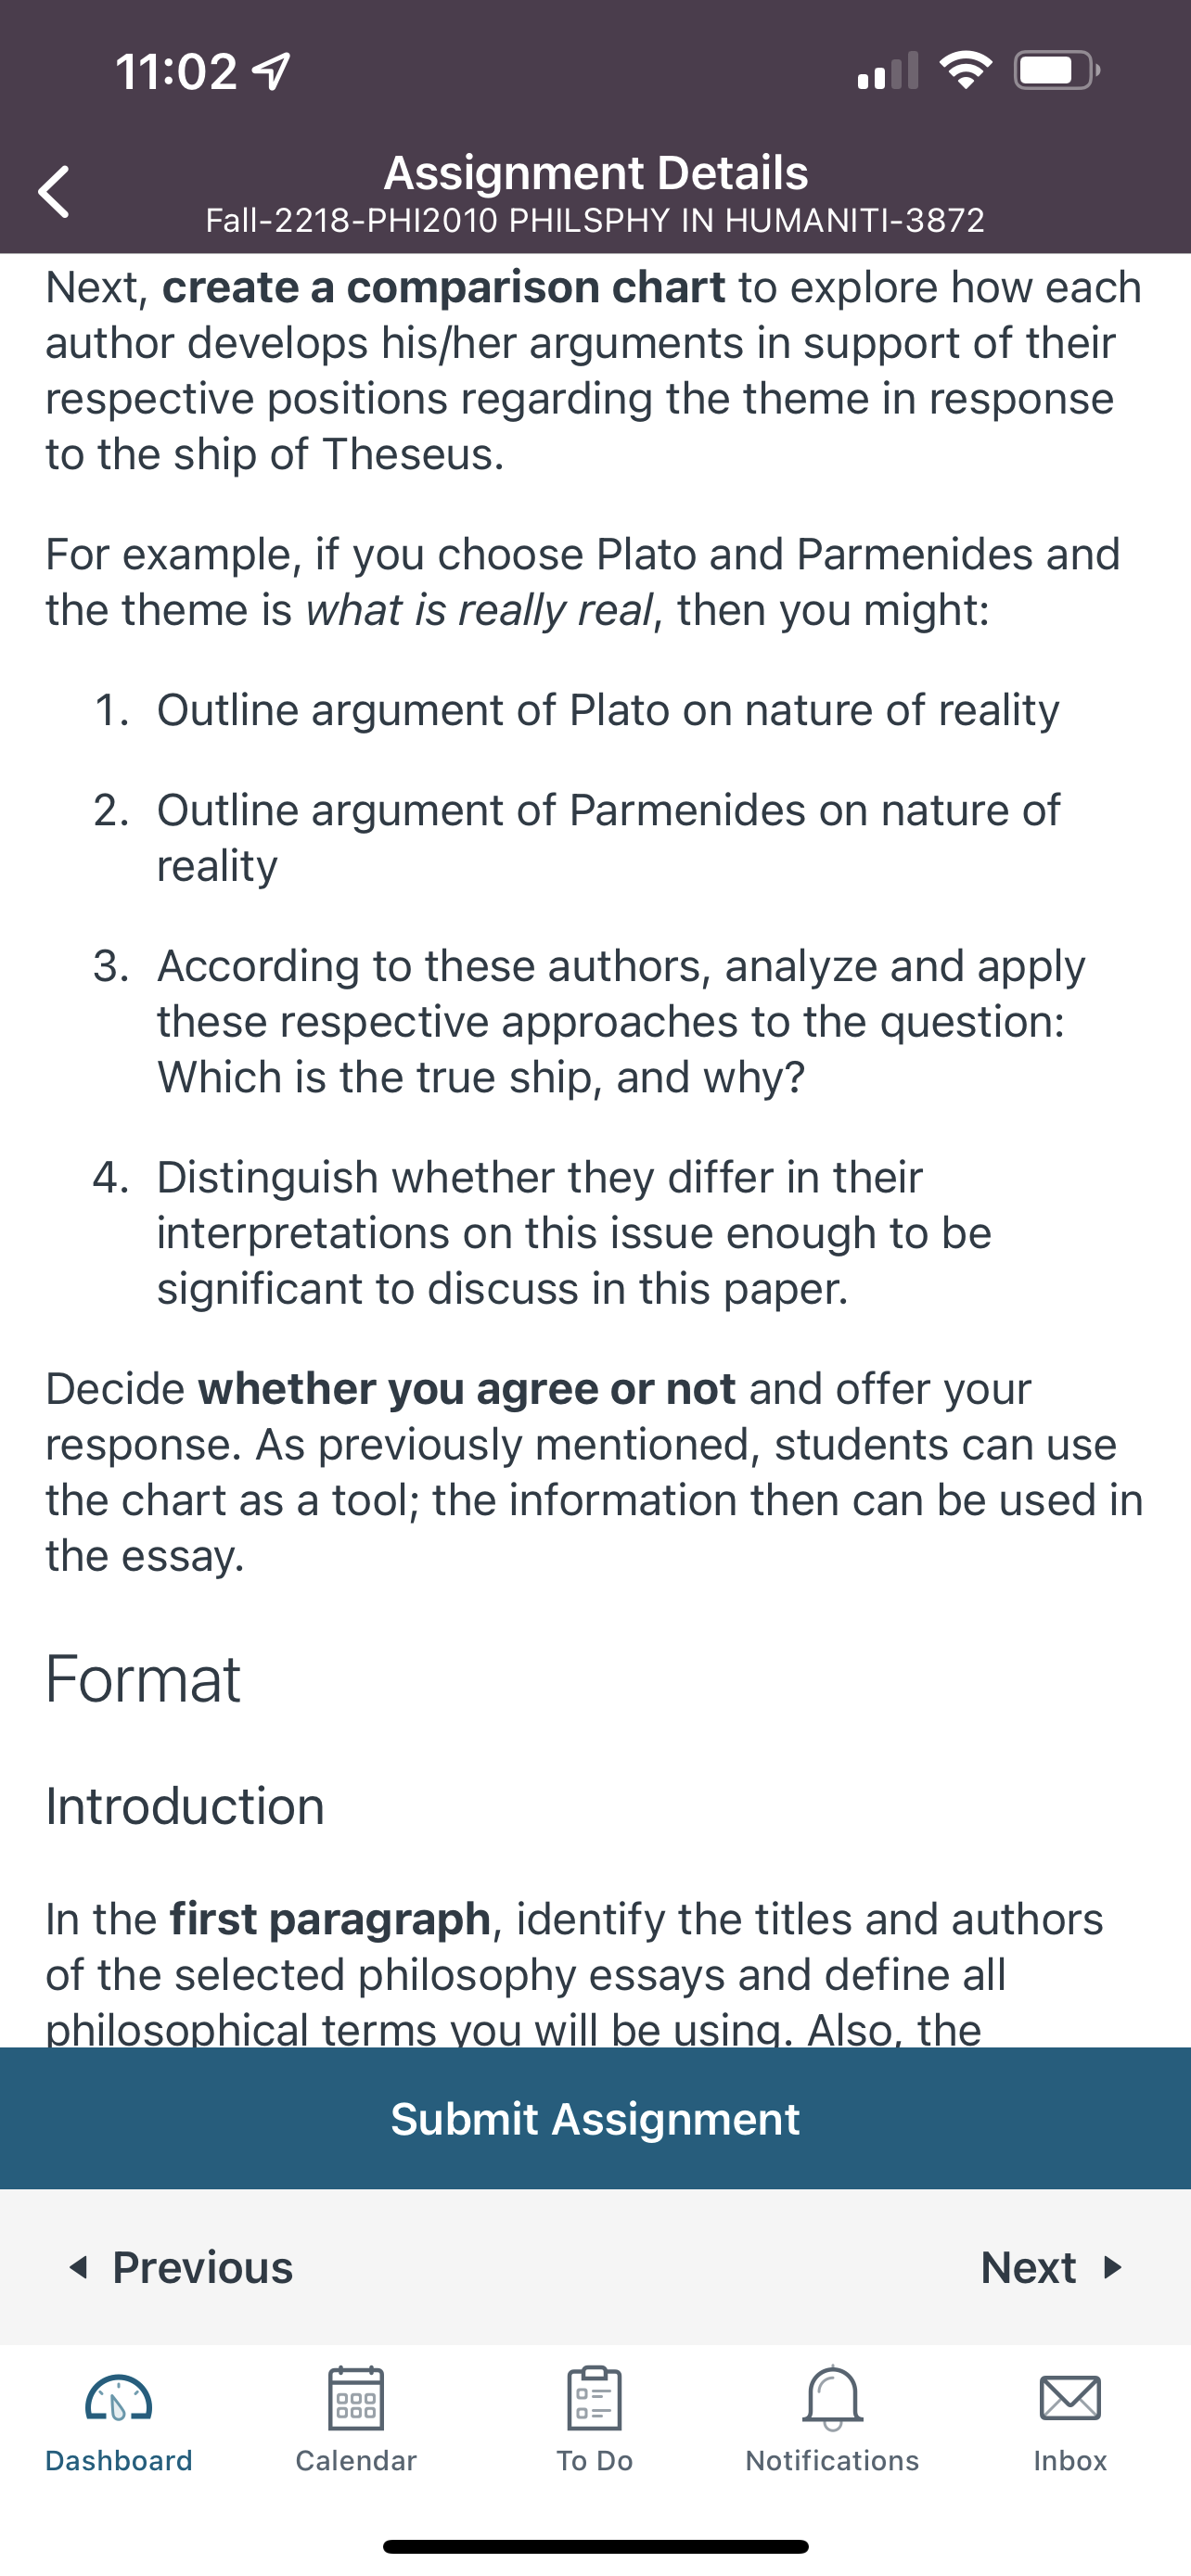Viewport: 1191px width, 2576px height.
Task: Open the Dashboard gauge icon
Action: tap(118, 2397)
